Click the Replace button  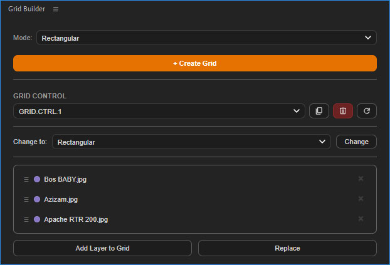coord(287,248)
